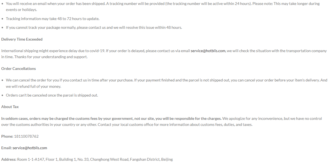Click the phone number 18110078762
The height and width of the screenshot is (164, 330).
tap(26, 136)
